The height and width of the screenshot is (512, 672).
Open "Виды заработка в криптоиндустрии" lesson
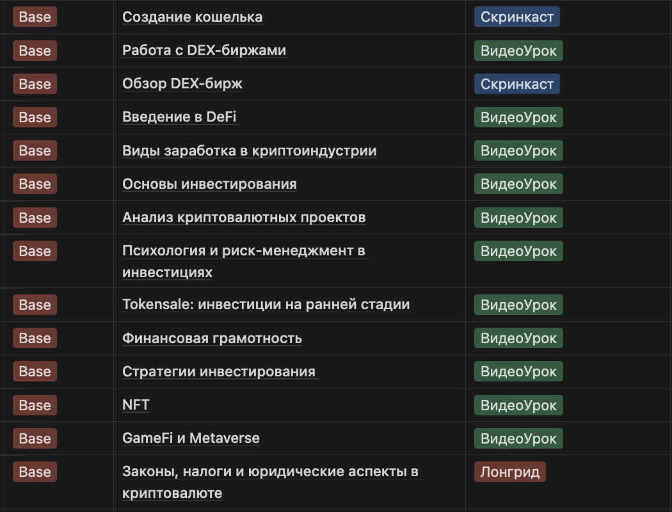(x=249, y=151)
